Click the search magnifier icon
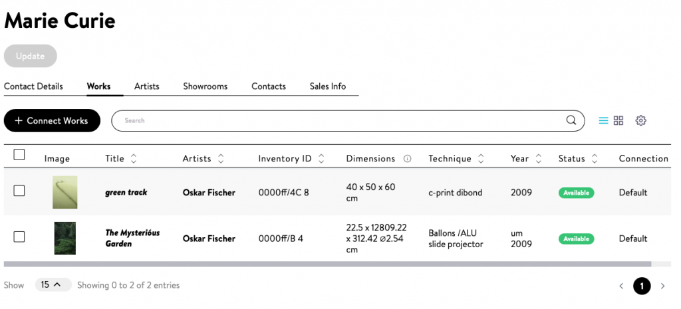The image size is (681, 309). 571,121
